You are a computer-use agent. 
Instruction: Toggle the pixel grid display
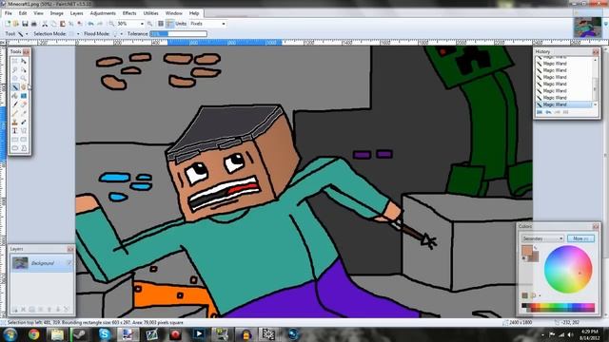[161, 24]
